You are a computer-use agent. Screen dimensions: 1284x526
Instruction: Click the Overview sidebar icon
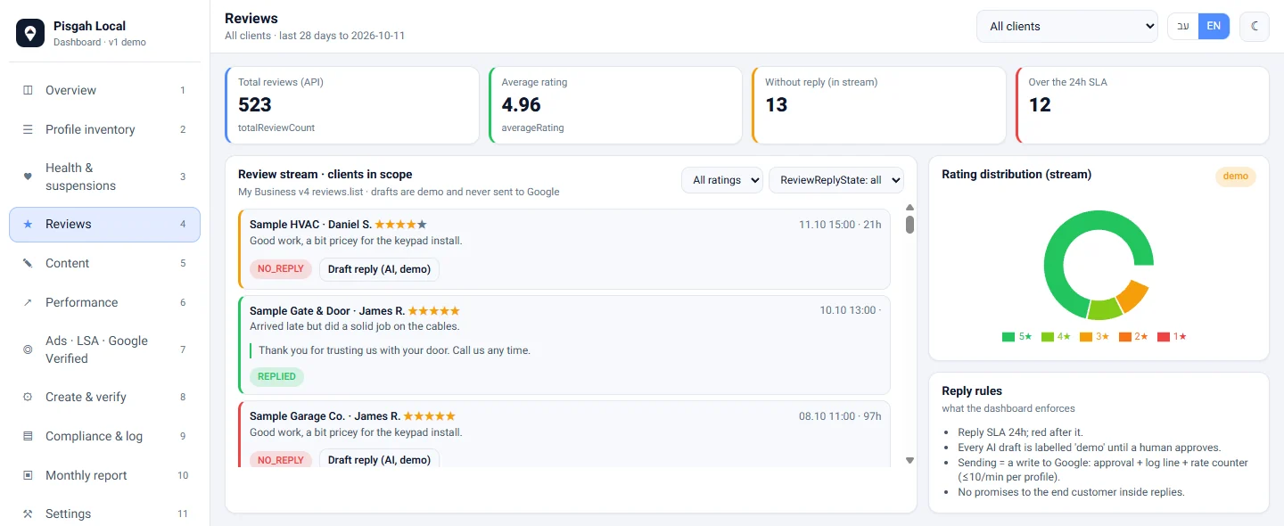click(28, 90)
